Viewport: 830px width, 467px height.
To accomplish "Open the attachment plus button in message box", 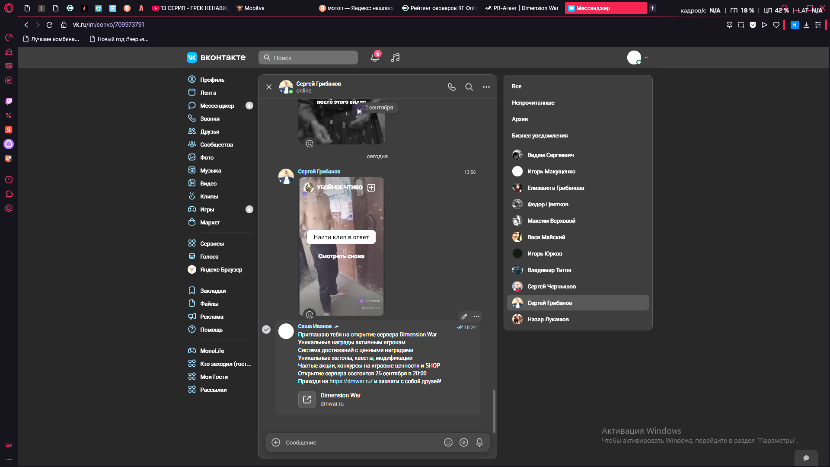I will pos(276,442).
